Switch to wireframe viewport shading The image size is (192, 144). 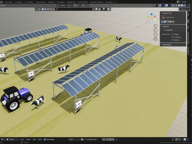point(176,6)
